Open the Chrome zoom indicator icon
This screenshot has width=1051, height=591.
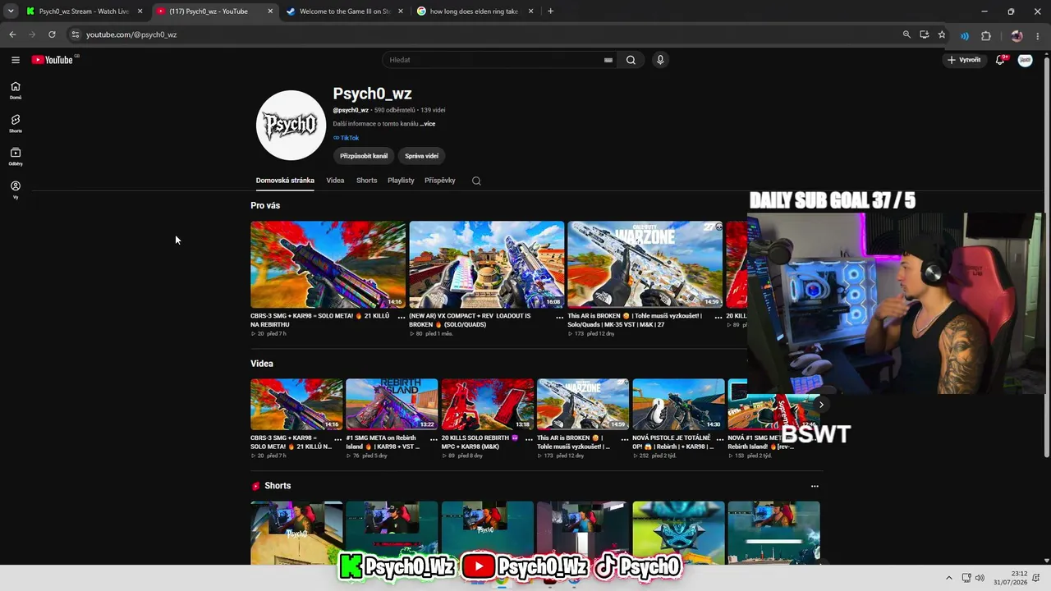click(906, 34)
